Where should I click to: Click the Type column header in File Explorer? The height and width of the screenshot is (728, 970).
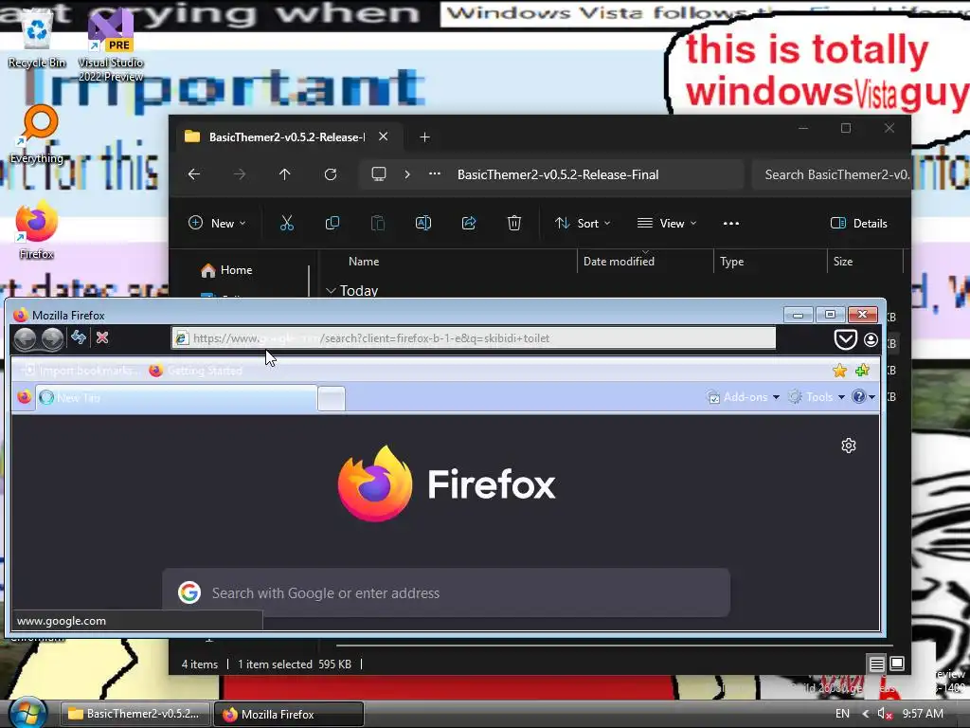(x=732, y=262)
